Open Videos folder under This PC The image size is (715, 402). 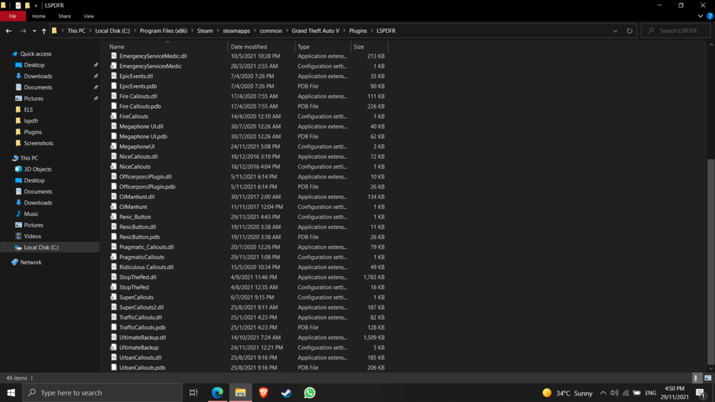(32, 236)
